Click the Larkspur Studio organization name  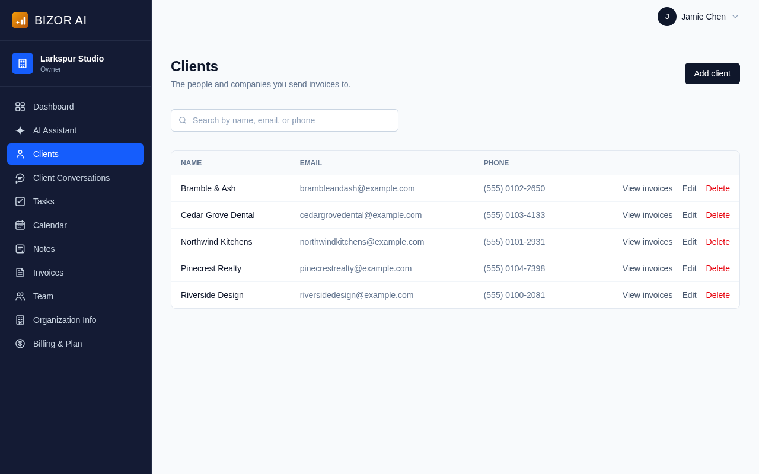coord(72,59)
